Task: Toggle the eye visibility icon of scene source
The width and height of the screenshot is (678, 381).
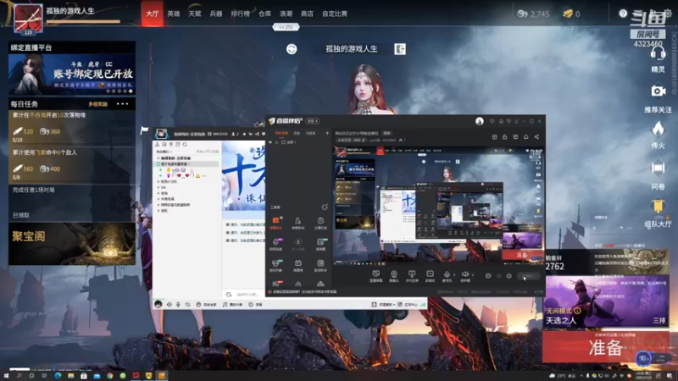Action: (x=270, y=142)
